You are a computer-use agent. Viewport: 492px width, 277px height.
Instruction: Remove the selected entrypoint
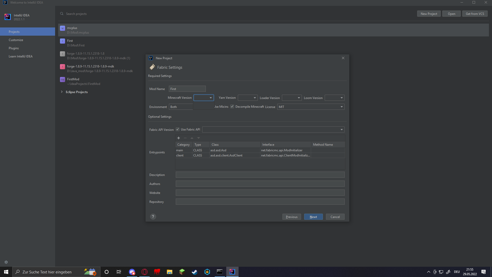(x=185, y=138)
